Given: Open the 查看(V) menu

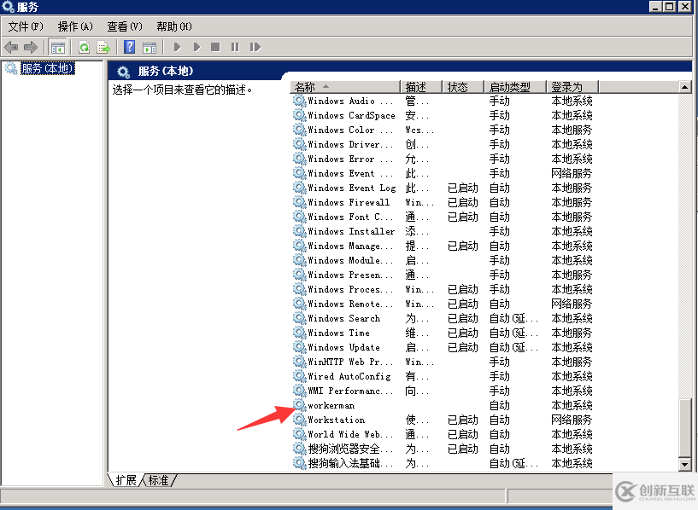Looking at the screenshot, I should (124, 26).
